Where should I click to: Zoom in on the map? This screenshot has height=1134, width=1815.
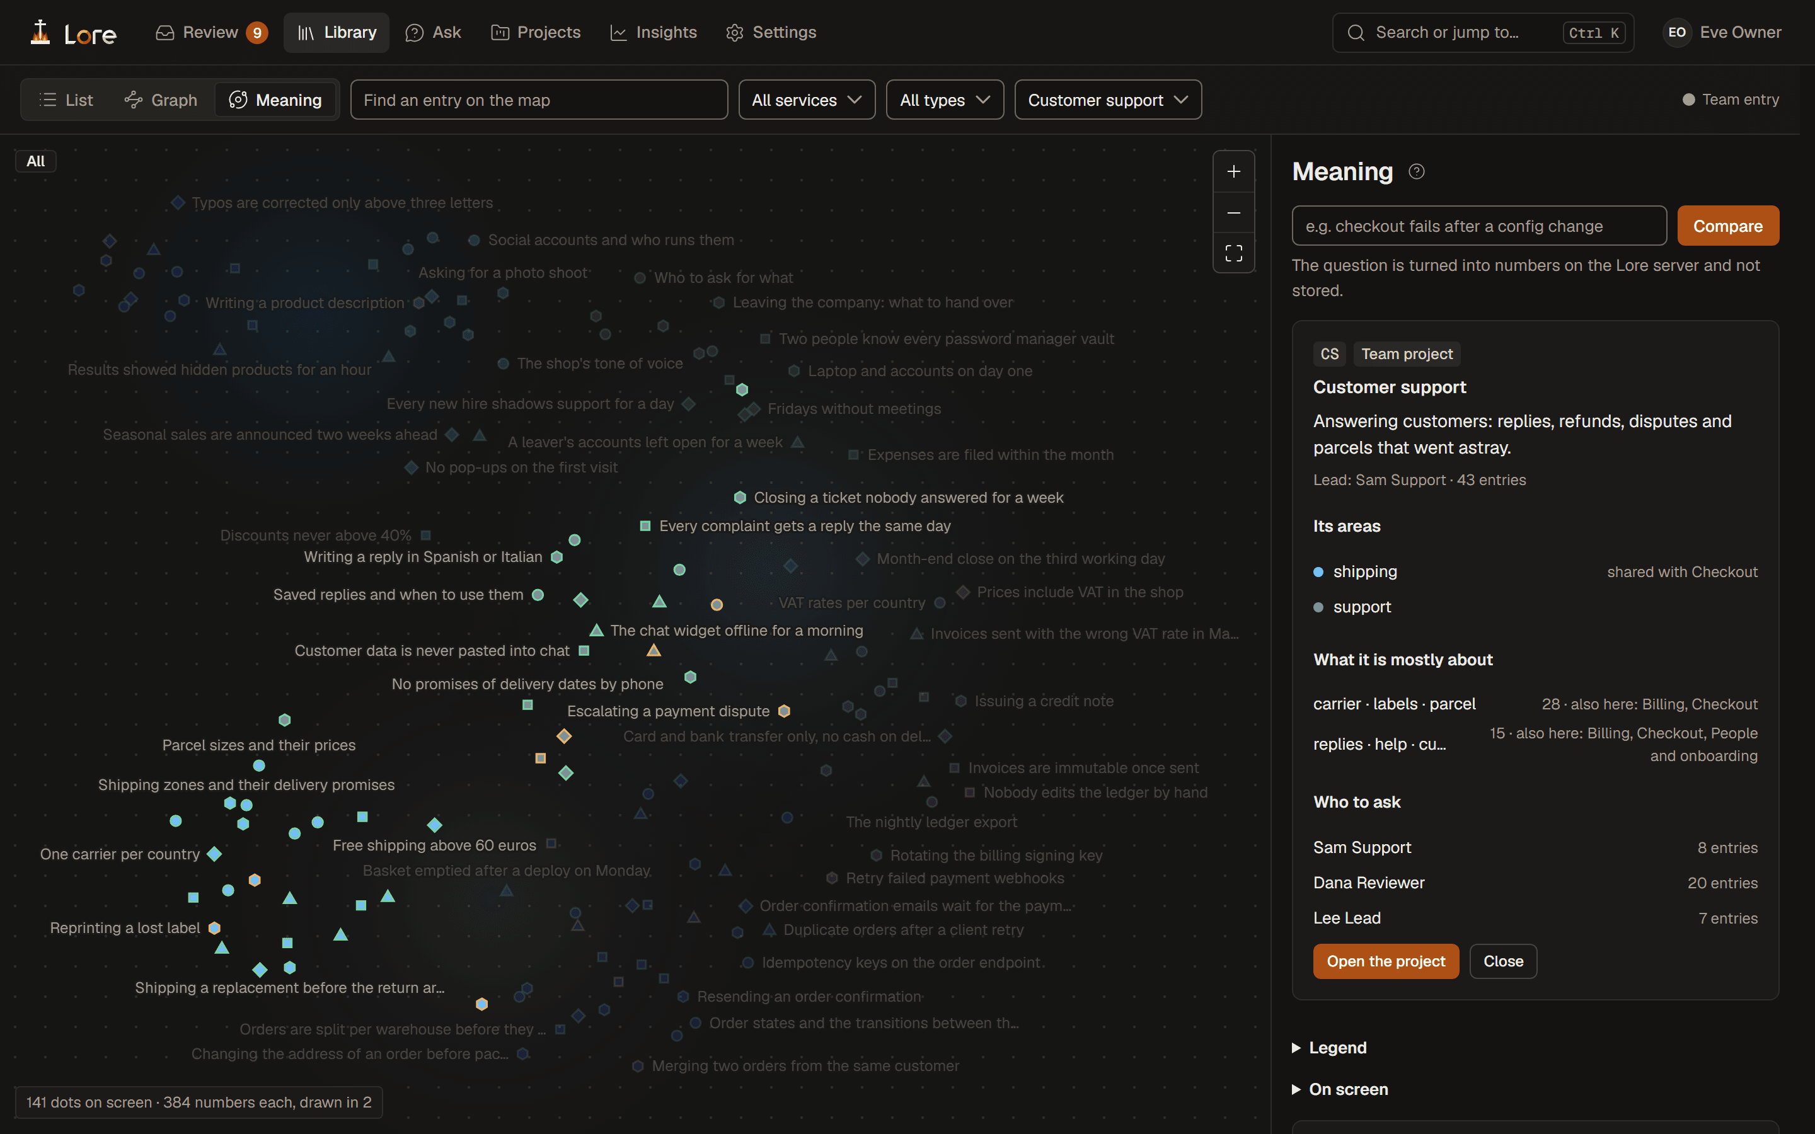pyautogui.click(x=1233, y=172)
